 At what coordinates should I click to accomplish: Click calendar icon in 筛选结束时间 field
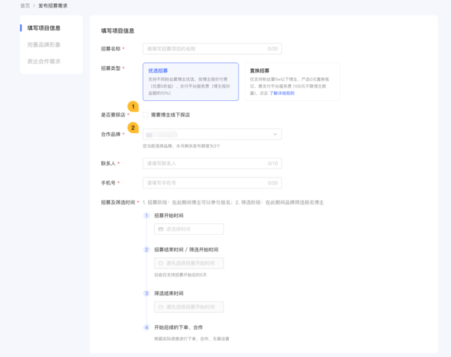tap(160, 307)
